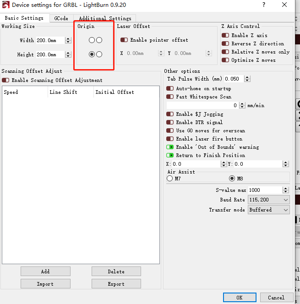Click the Delete button
Screen dimensions: 300x304
116,271
